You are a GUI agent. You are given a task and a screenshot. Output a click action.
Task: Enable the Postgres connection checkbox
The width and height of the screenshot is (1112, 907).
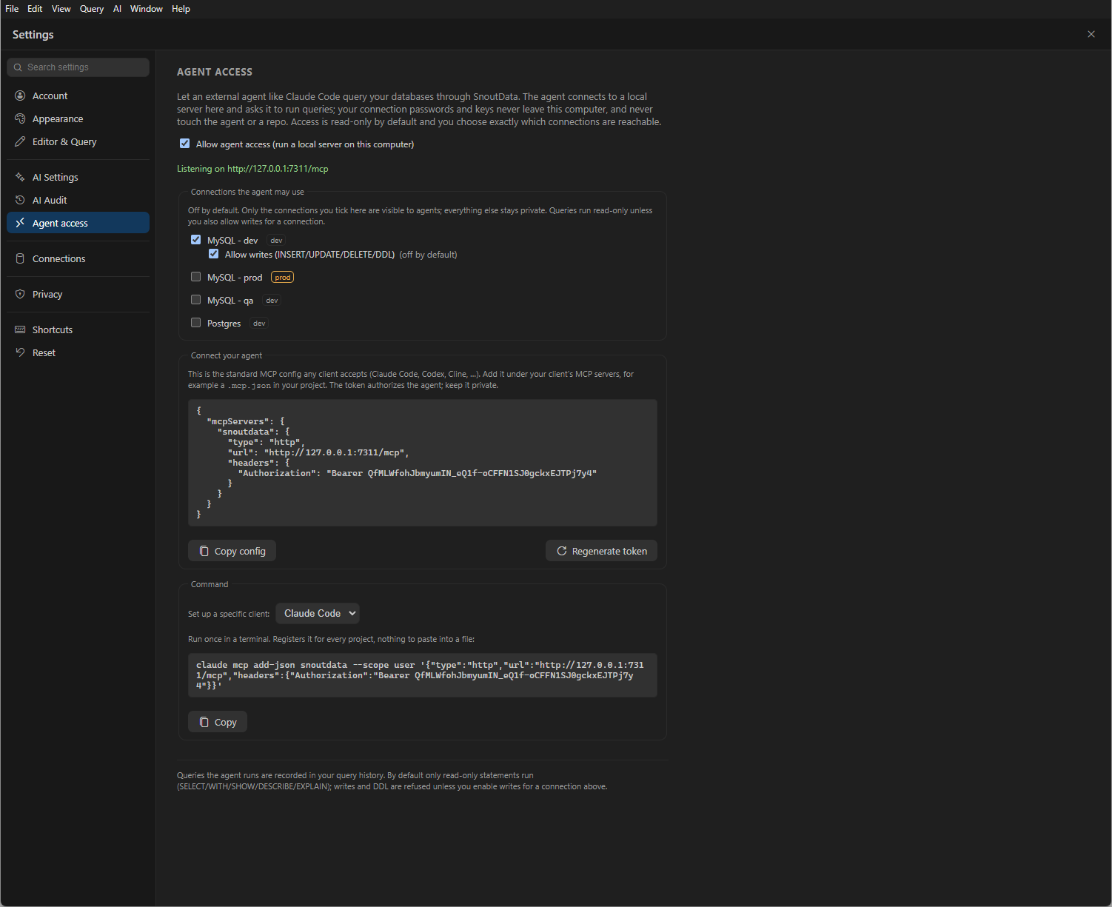coord(196,323)
